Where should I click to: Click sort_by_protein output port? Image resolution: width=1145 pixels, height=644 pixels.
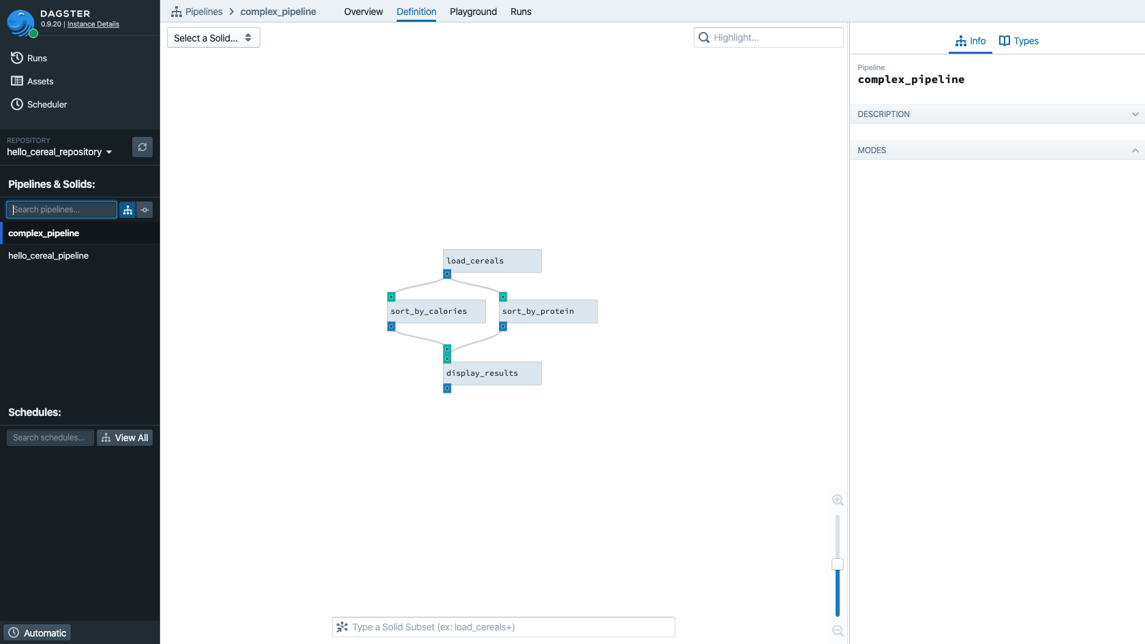503,327
